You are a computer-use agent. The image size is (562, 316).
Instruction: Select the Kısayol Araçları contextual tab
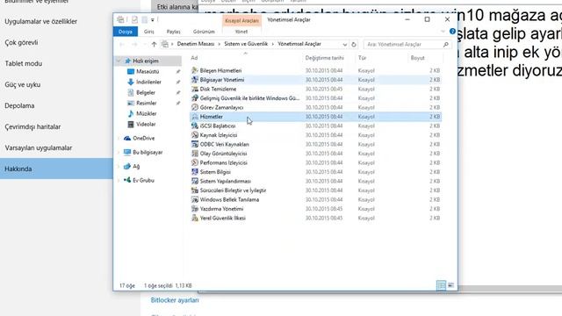(241, 20)
